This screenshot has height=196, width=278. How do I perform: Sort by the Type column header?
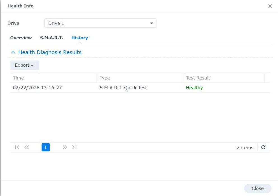coord(140,78)
